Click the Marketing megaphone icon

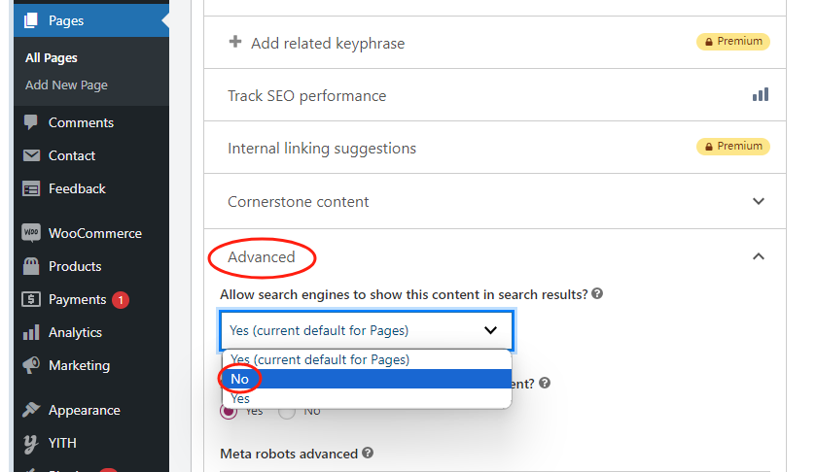(31, 365)
